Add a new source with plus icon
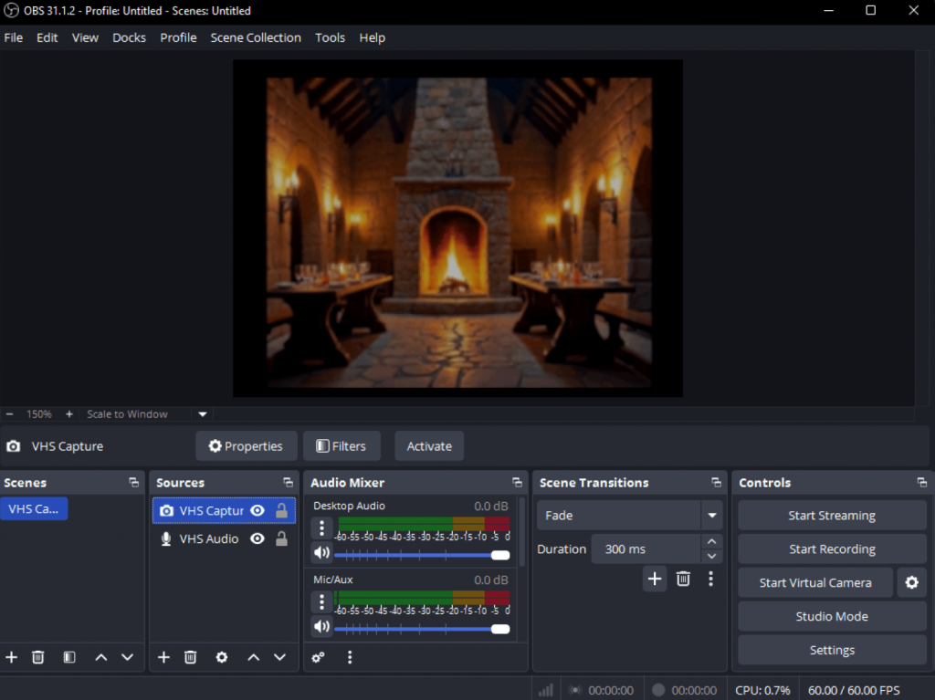 pyautogui.click(x=163, y=657)
